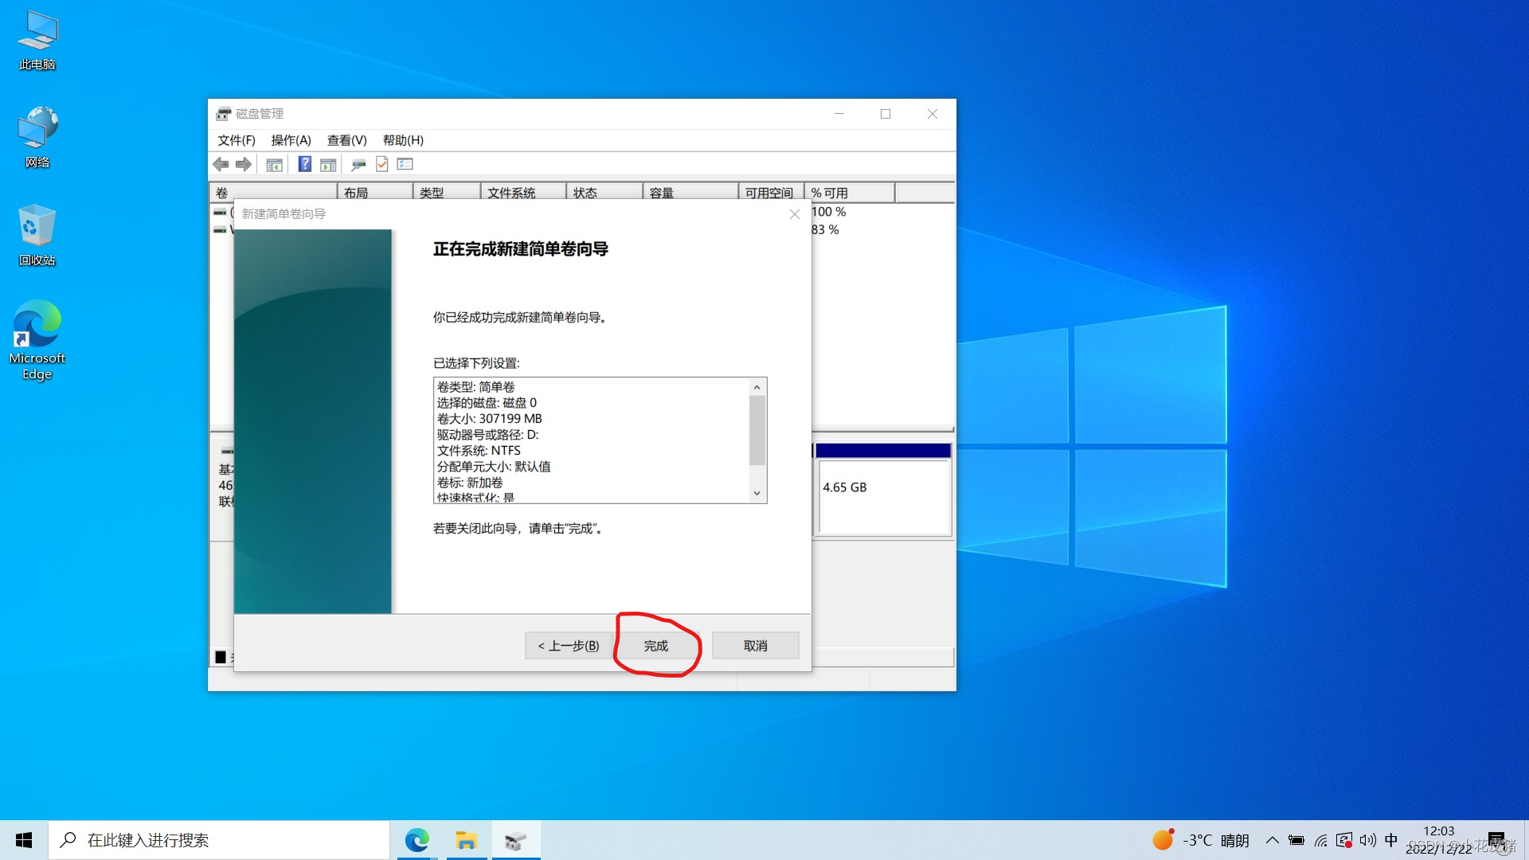Click the 完成 button
The height and width of the screenshot is (860, 1529).
(656, 646)
